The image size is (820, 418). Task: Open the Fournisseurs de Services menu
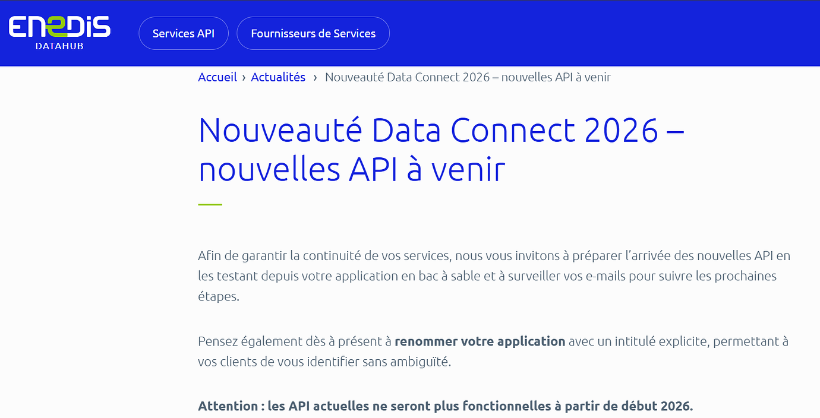(313, 33)
